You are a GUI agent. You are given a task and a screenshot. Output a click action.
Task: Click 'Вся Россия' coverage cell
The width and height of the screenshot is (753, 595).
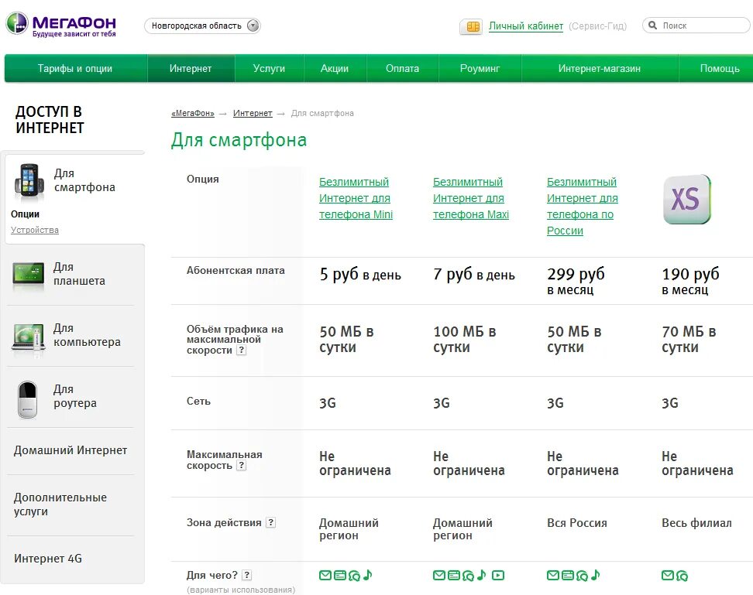click(x=576, y=523)
